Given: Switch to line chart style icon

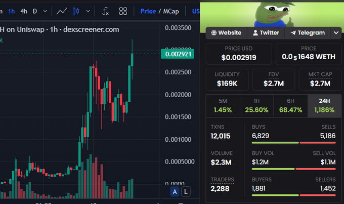Looking at the screenshot, I should 62,11.
